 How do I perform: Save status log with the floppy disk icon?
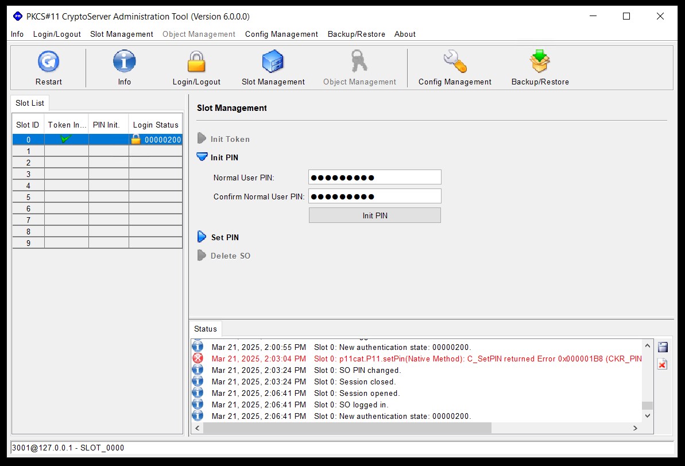tap(663, 347)
